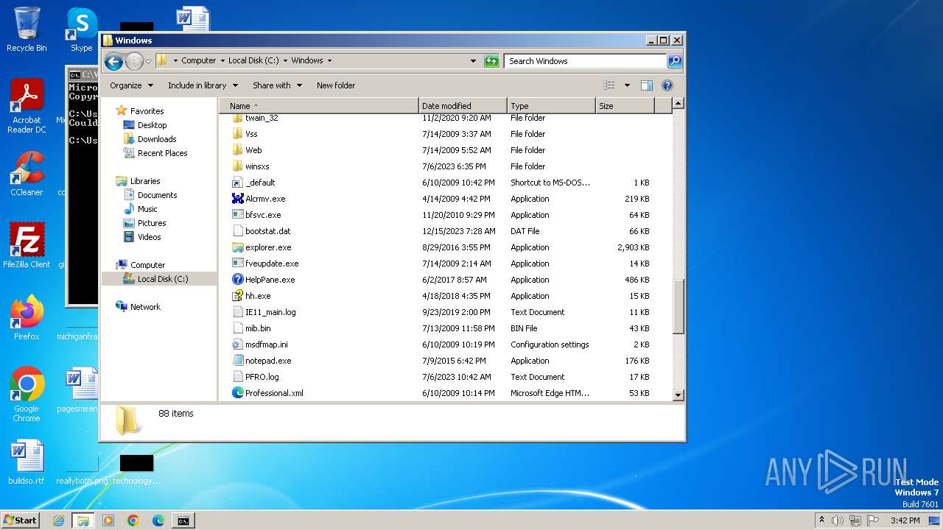Open address bar previous locations dropdown
The width and height of the screenshot is (943, 530).
(x=473, y=61)
